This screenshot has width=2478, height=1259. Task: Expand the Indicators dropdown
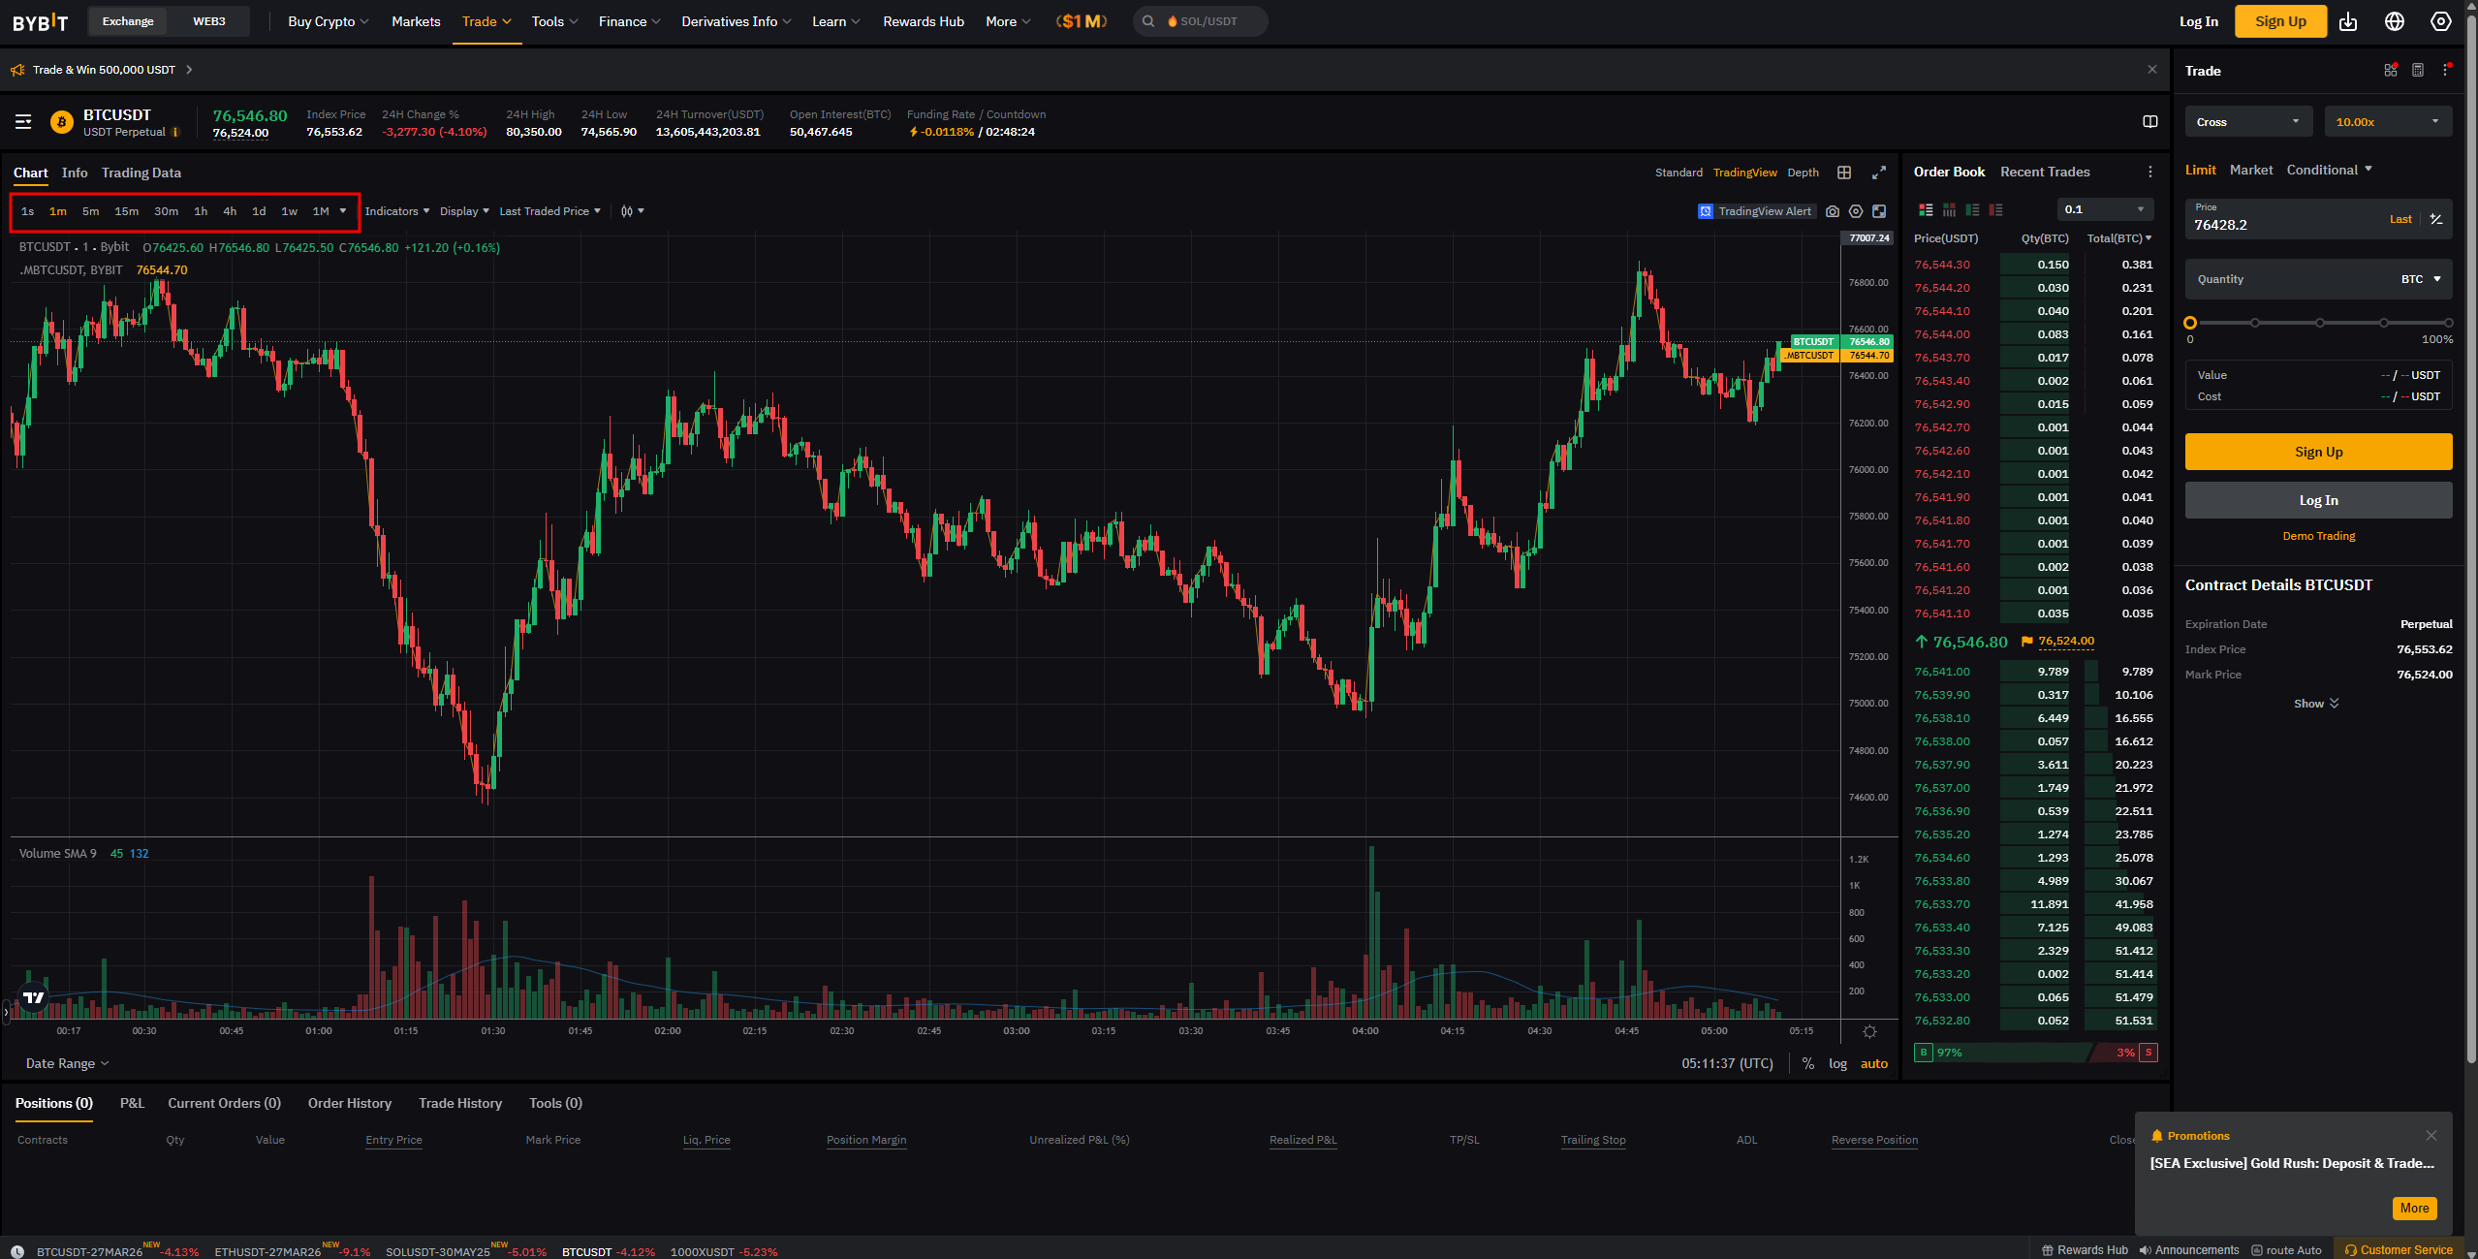(x=396, y=211)
